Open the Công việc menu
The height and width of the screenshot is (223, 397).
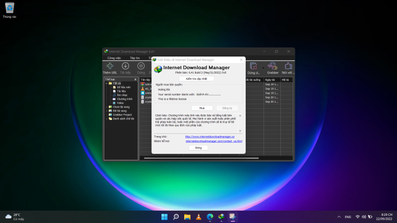pyautogui.click(x=114, y=58)
